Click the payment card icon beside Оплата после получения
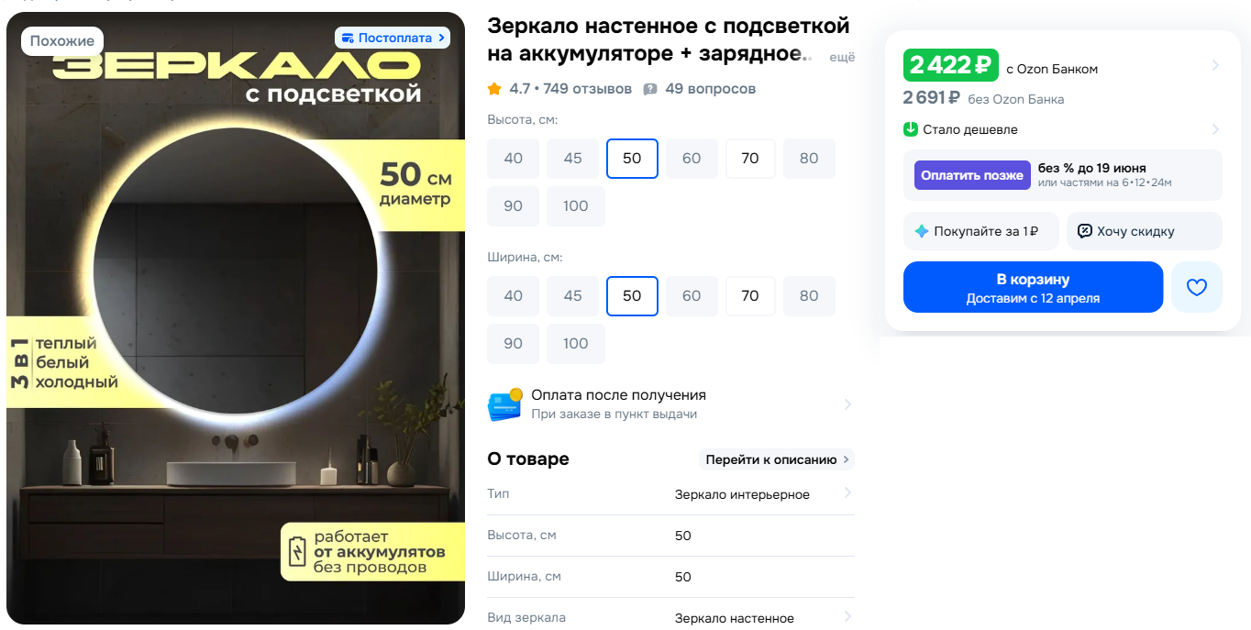 coord(504,404)
